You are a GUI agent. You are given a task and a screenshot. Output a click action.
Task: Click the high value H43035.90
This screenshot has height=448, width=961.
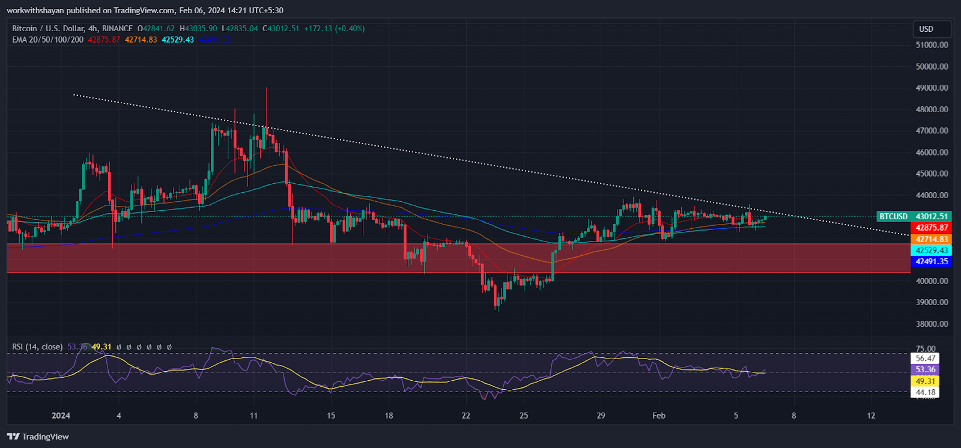click(x=198, y=28)
